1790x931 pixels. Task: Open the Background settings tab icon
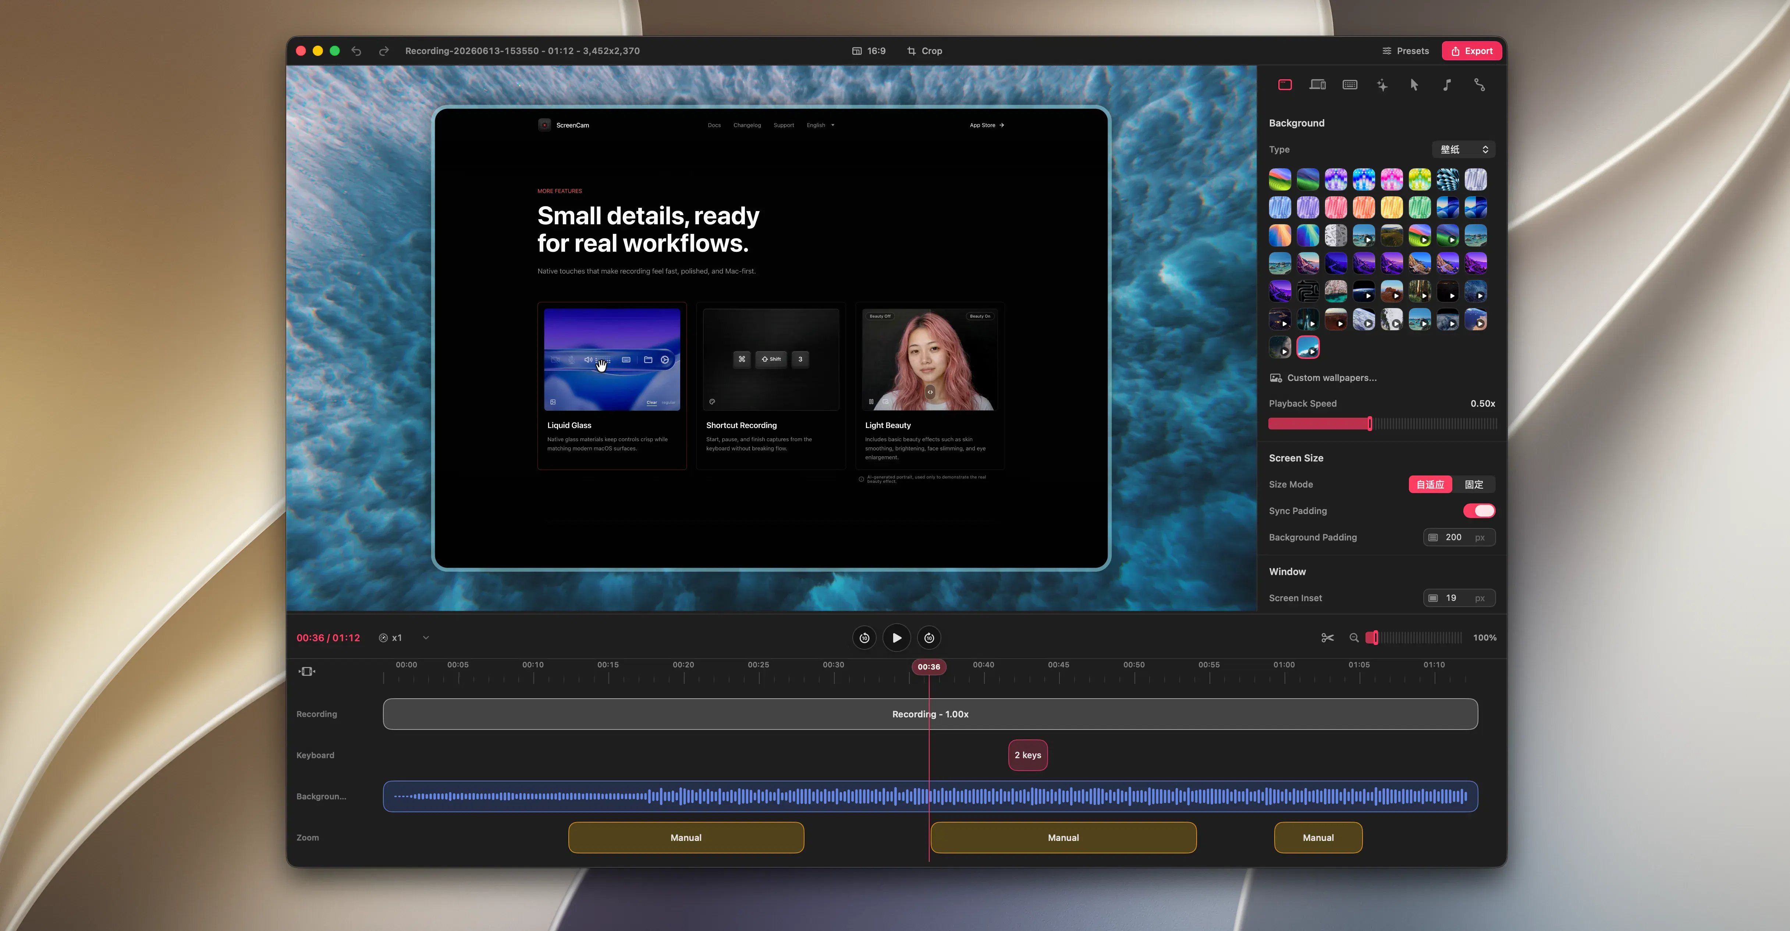coord(1285,85)
